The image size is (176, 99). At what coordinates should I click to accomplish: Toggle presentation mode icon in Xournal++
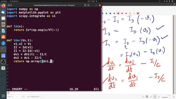147,97
